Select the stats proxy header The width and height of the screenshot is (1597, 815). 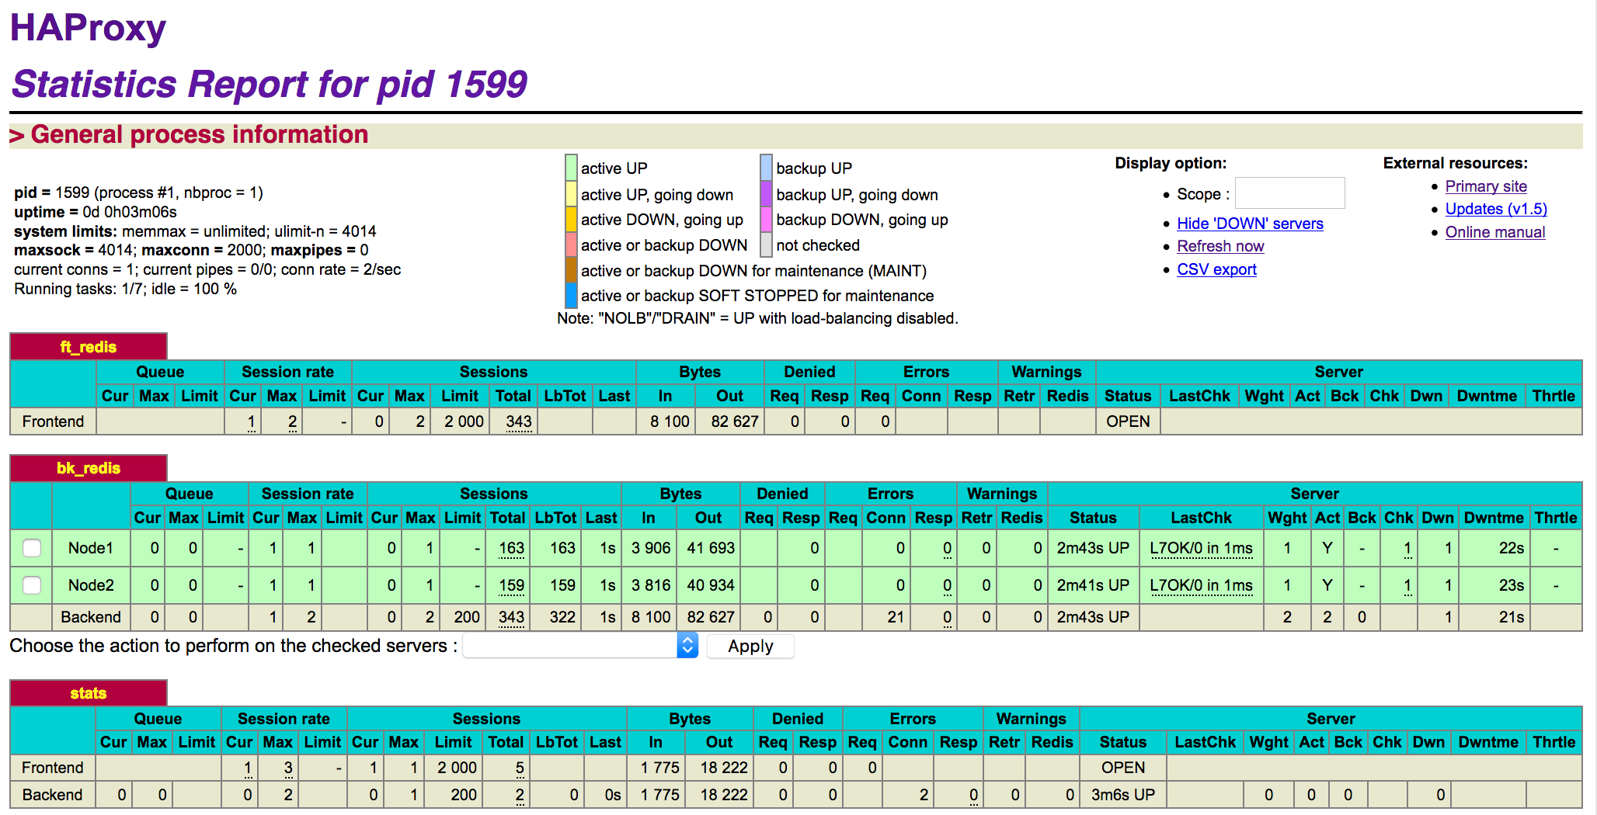(x=89, y=693)
